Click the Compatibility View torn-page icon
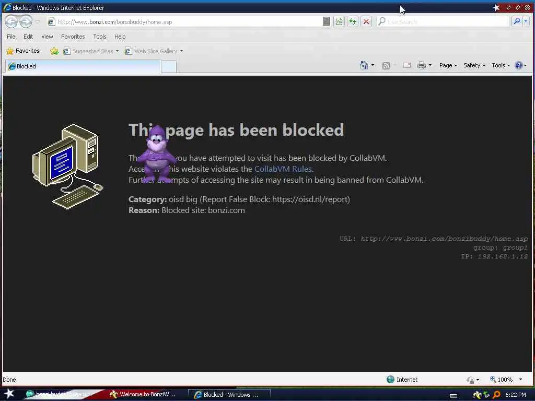Screen dimensions: 535x401 tap(339, 22)
